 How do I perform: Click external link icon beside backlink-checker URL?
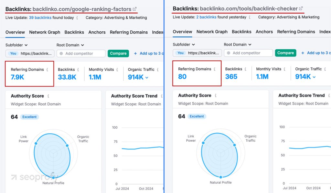(301, 9)
